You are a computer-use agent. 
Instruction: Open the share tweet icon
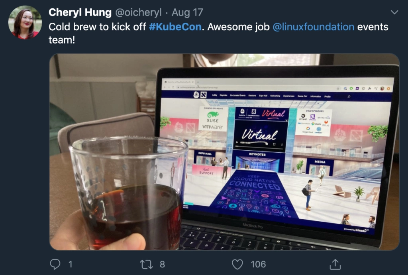click(335, 264)
